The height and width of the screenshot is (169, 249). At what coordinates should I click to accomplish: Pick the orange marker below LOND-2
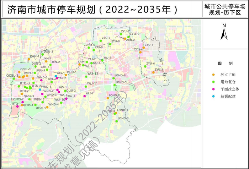[x=108, y=98]
